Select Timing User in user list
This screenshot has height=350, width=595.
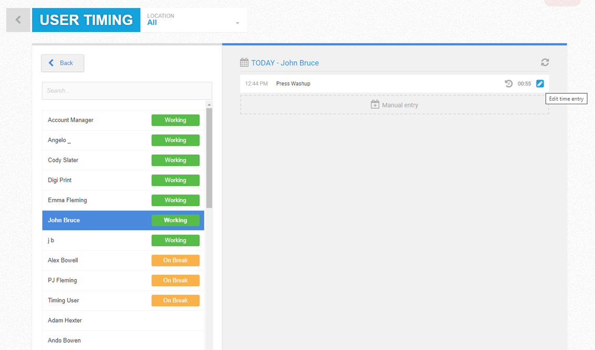(123, 300)
